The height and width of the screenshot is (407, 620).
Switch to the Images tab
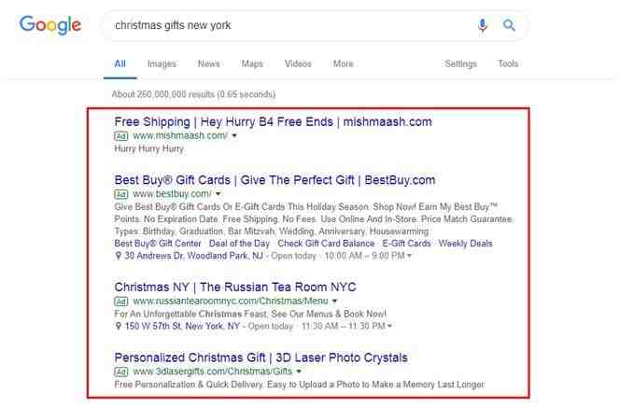(162, 63)
